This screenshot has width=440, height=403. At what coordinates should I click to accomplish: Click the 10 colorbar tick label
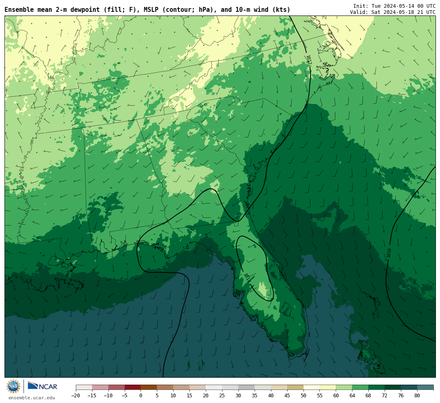coord(174,396)
